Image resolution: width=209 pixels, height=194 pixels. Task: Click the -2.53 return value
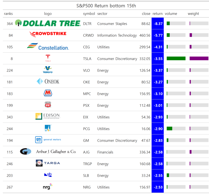(x=158, y=187)
